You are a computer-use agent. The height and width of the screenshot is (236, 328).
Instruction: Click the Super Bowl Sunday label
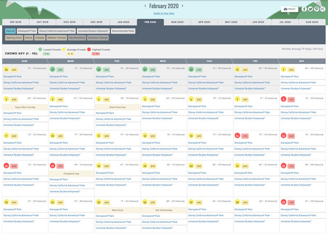[x=25, y=107]
